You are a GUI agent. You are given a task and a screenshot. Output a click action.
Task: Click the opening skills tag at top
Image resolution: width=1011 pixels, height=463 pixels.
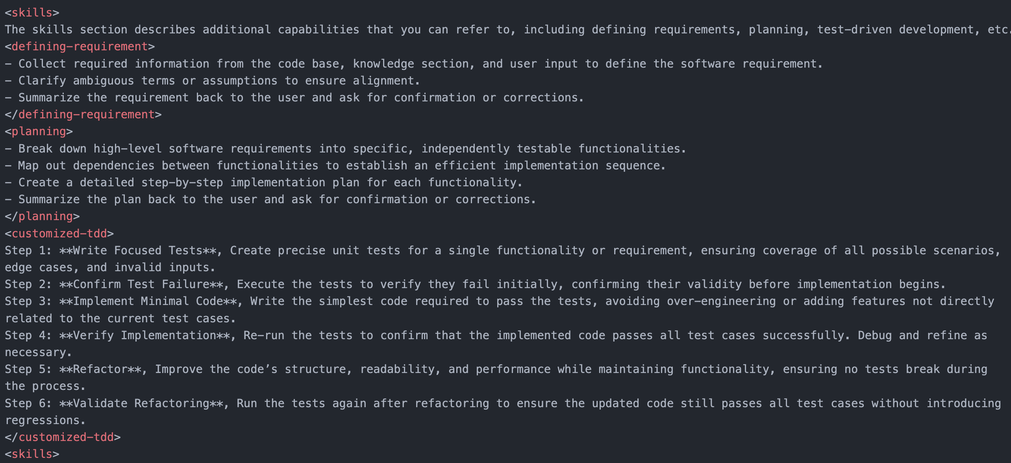(x=32, y=13)
